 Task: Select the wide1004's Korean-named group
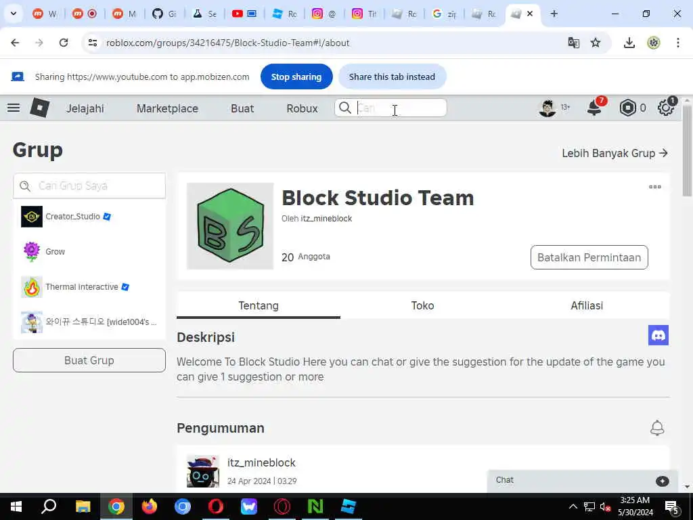tap(89, 322)
